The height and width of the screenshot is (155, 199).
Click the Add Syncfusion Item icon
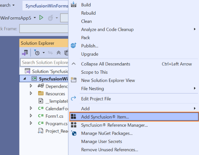(73, 117)
